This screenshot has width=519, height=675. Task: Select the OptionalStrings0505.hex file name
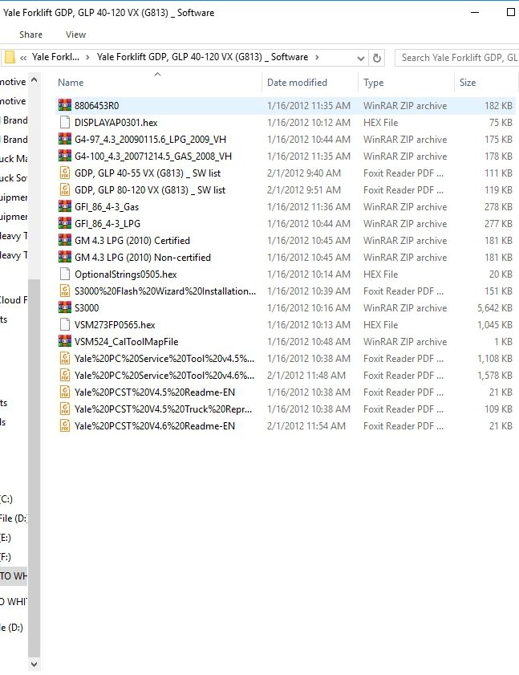coord(125,274)
